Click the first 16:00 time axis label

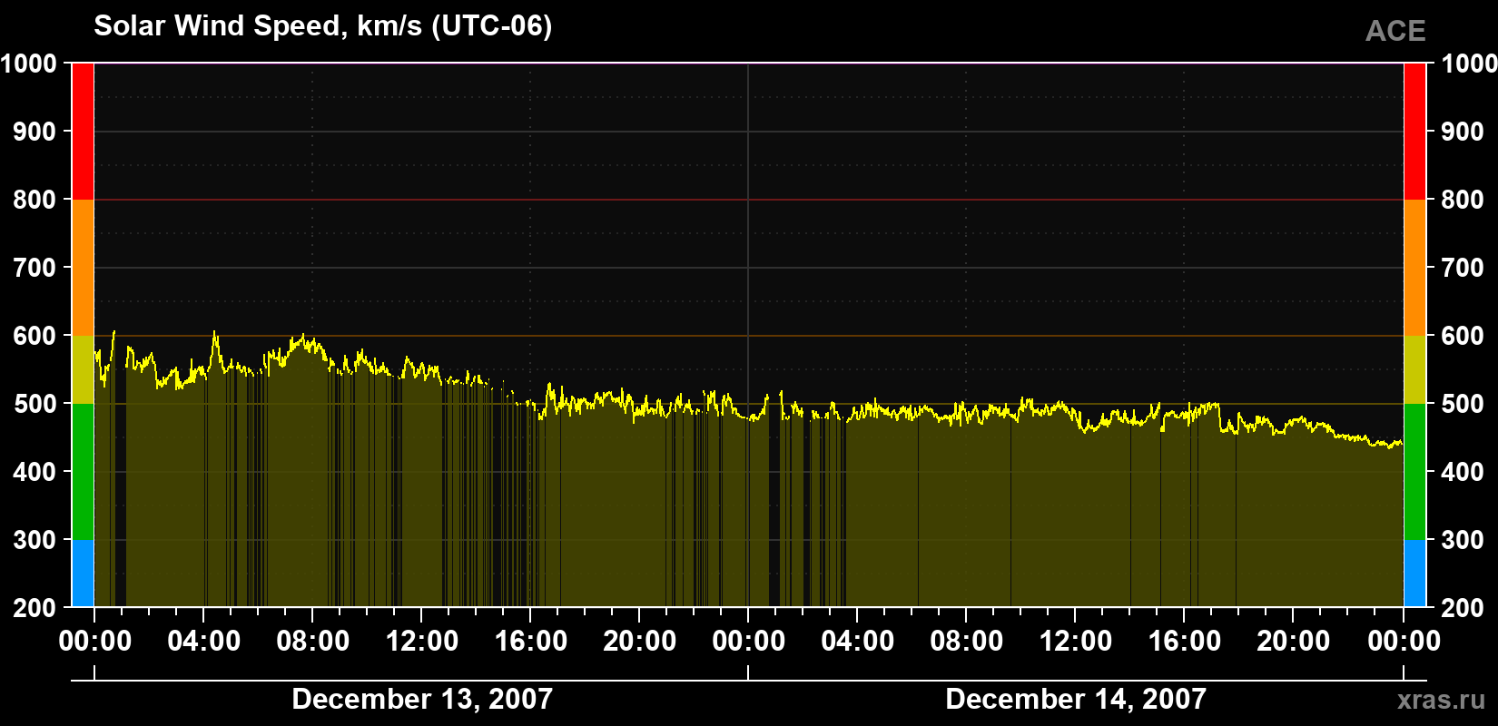pyautogui.click(x=531, y=641)
